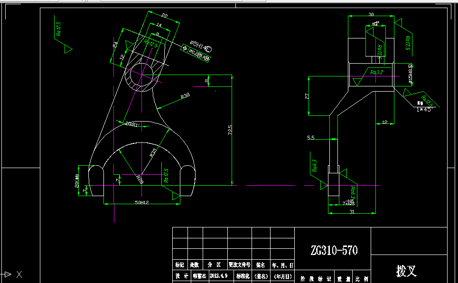
Task: Select the Ra12.5 label beside fork bottom
Action: (166, 176)
